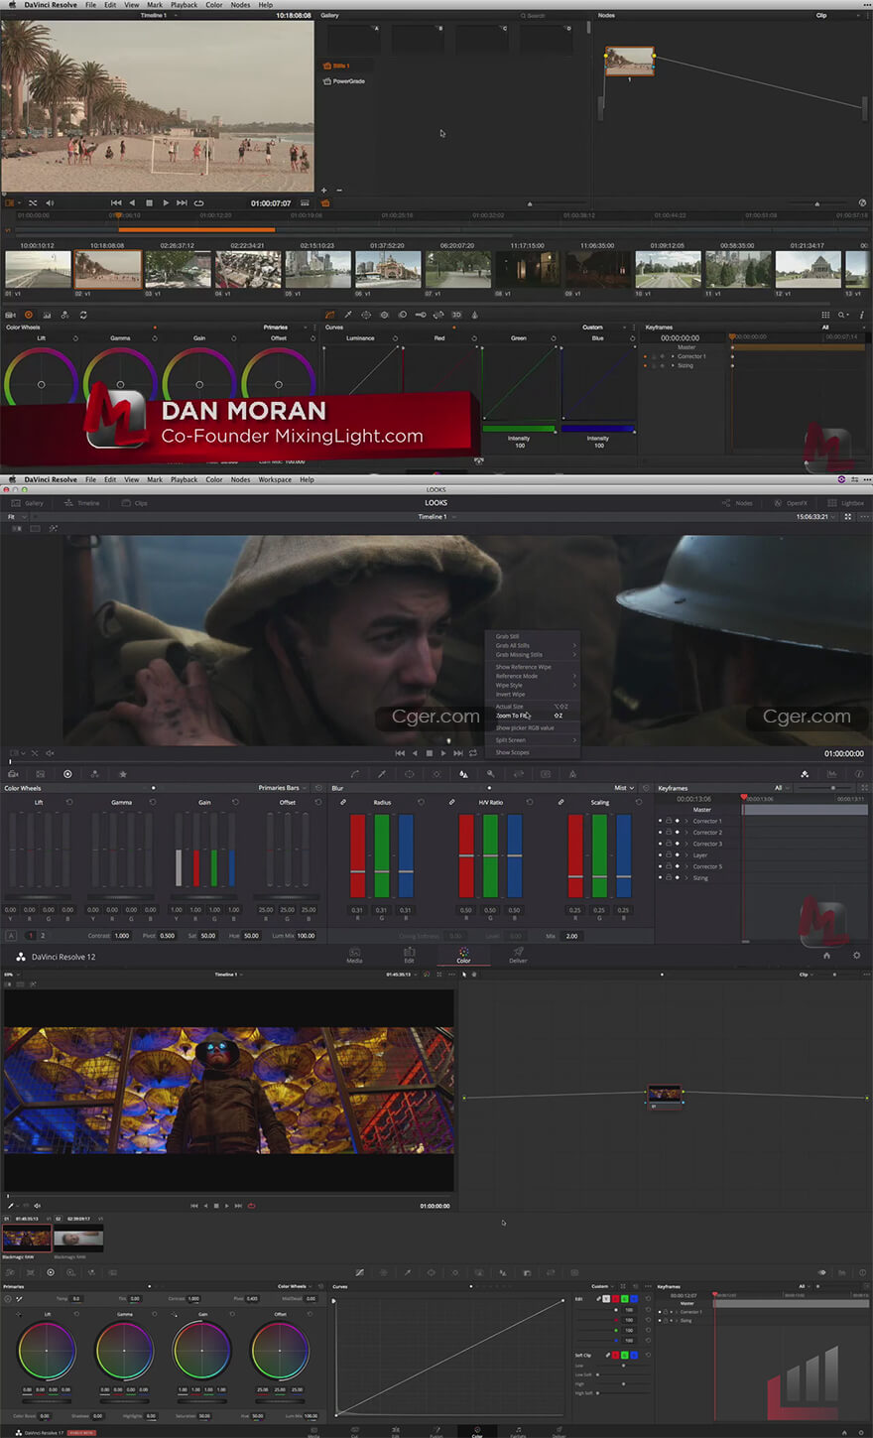Expand Split Screen submenu in context menu
Image resolution: width=873 pixels, height=1438 pixels.
[532, 739]
